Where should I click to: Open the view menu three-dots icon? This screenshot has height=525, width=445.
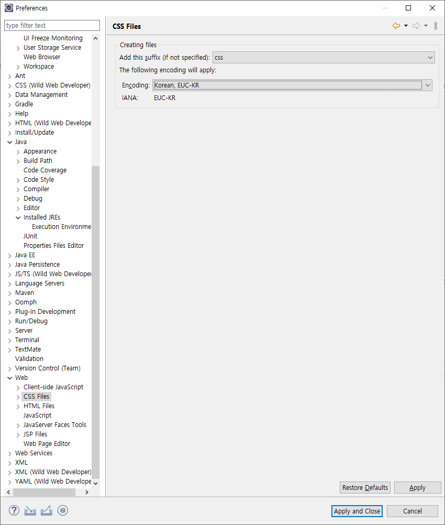click(436, 26)
